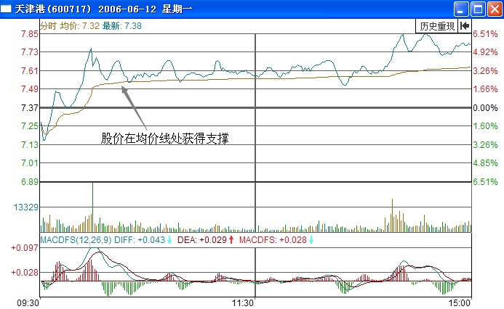Maximize the stock chart window

click(x=477, y=9)
